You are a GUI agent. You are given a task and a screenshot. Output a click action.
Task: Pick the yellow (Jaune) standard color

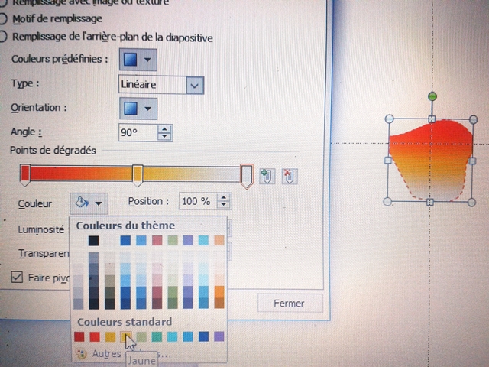[126, 336]
